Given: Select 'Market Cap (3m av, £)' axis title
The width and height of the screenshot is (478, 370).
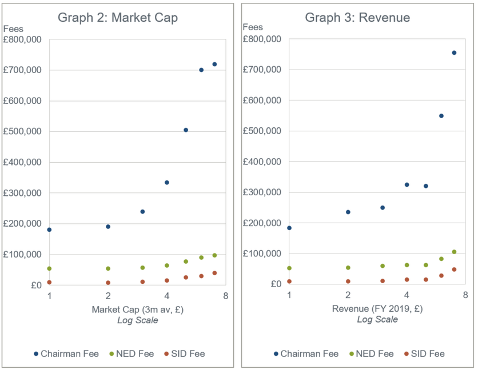Looking at the screenshot, I should (x=137, y=309).
